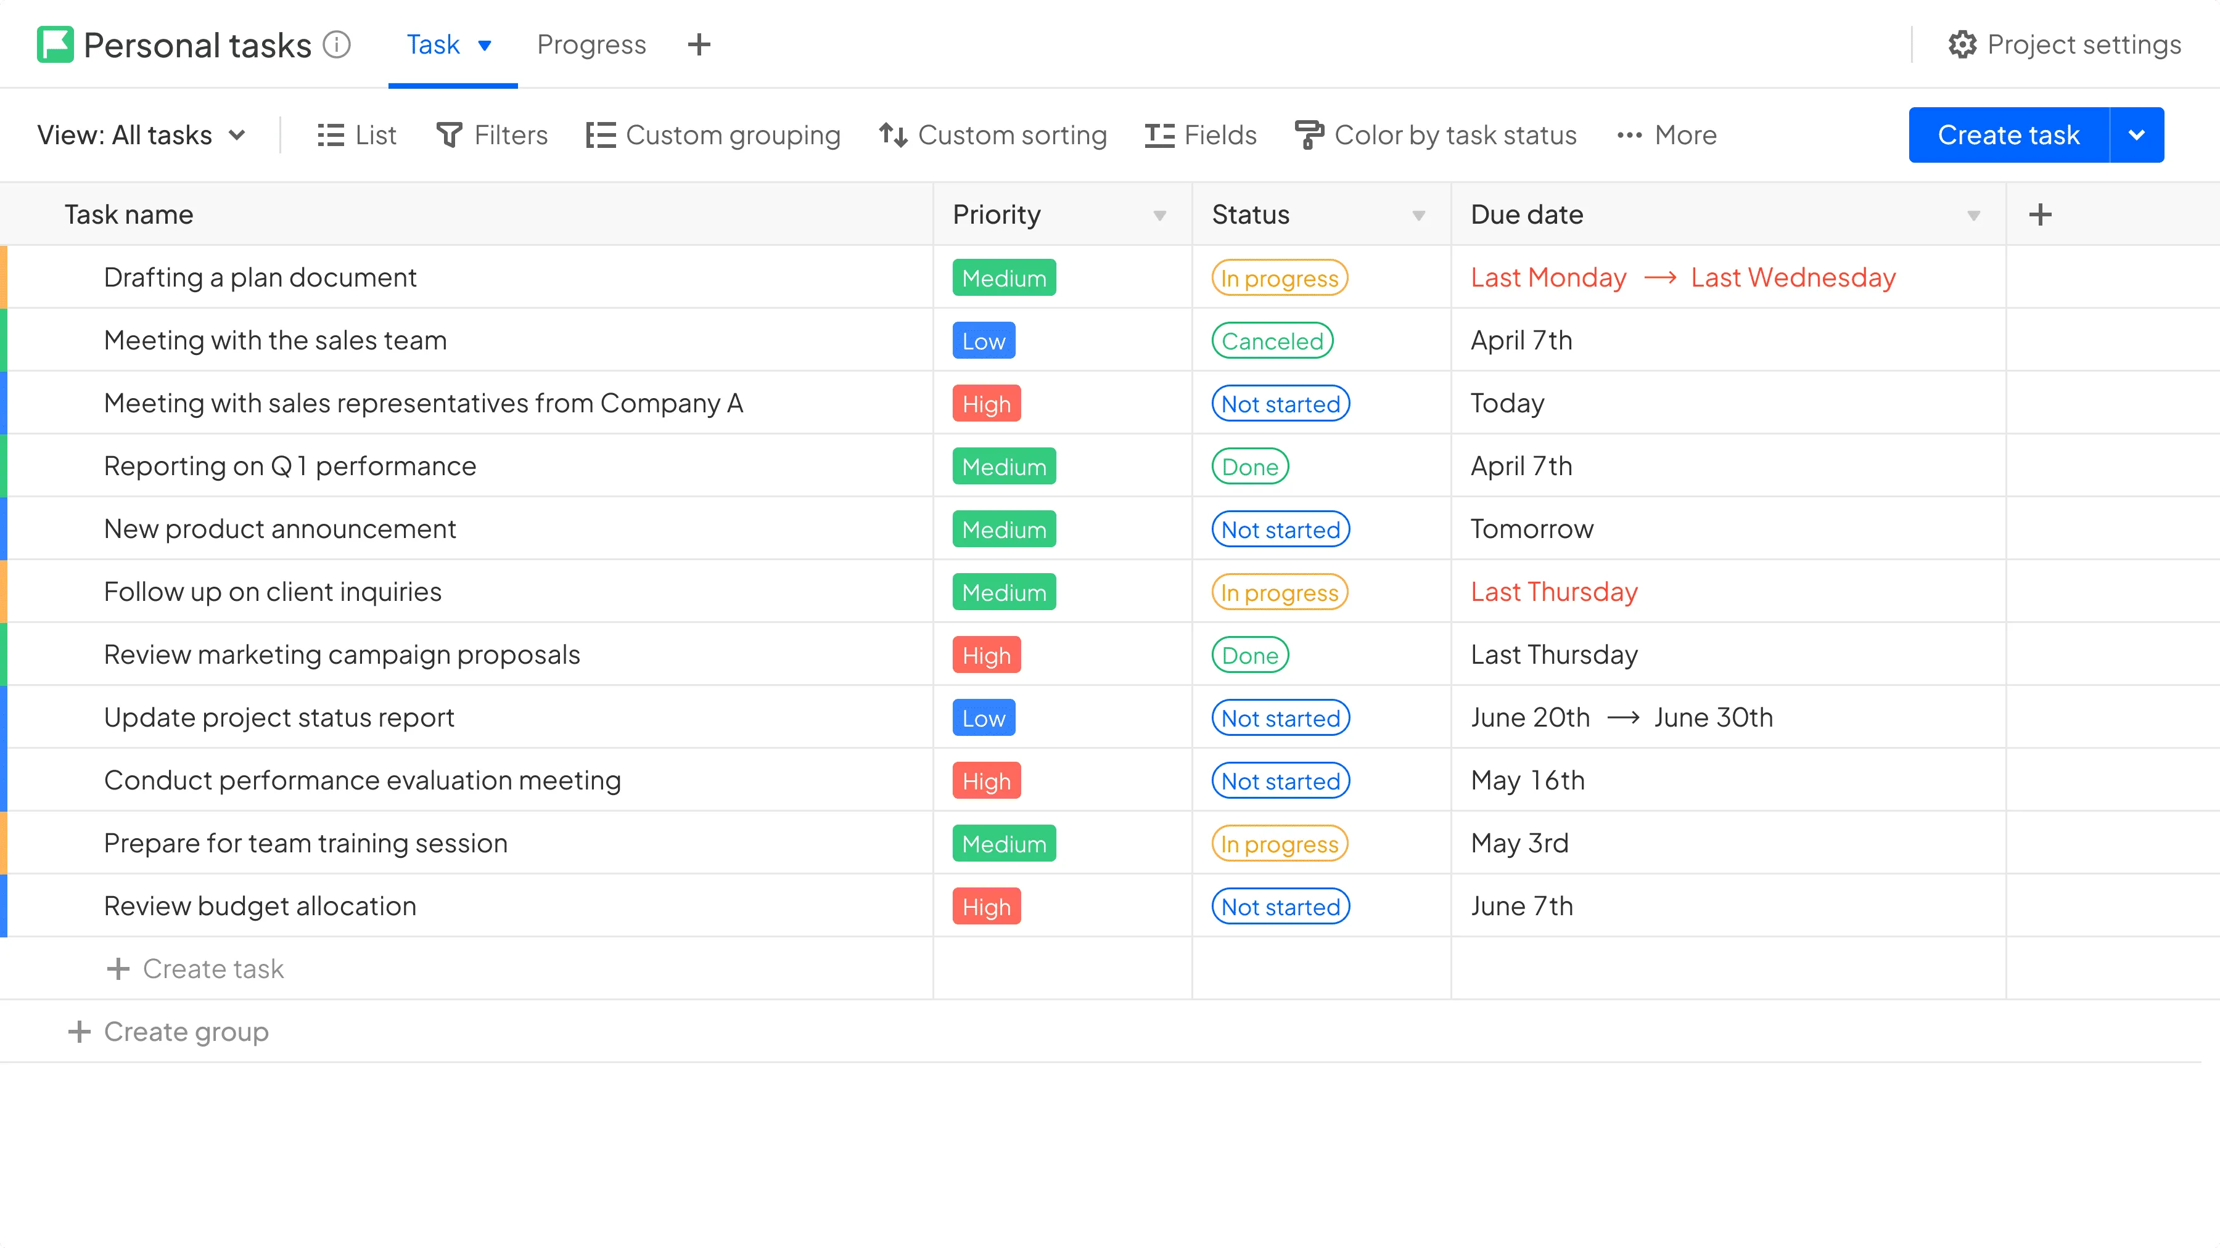This screenshot has height=1248, width=2220.
Task: Open the More options ellipsis
Action: click(x=1629, y=135)
